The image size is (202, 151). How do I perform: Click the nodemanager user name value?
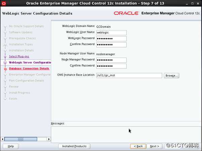pos(106,54)
